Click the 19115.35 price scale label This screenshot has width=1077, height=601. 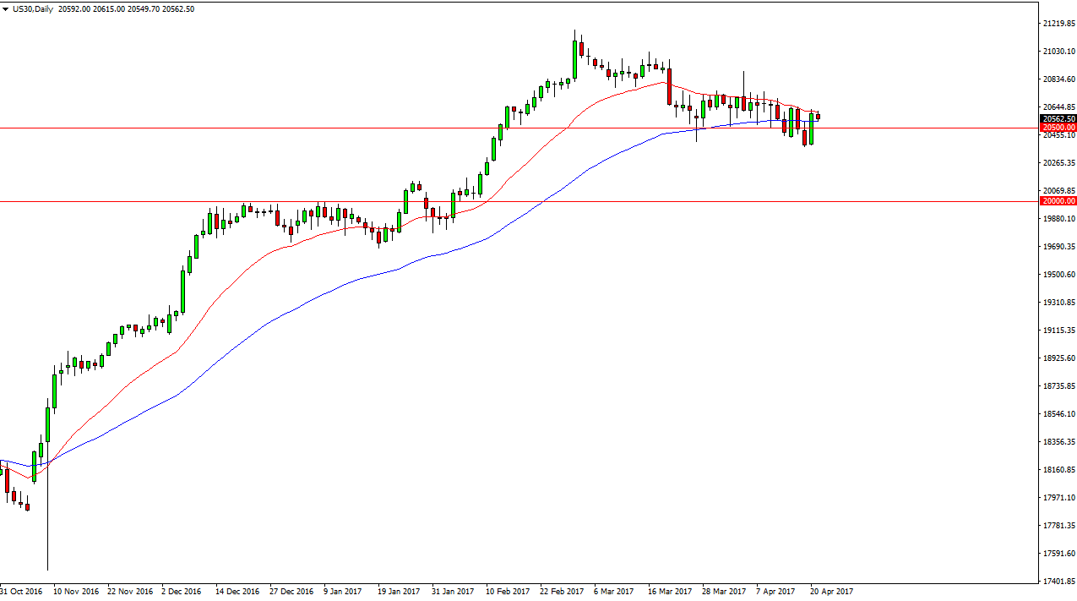[1058, 331]
